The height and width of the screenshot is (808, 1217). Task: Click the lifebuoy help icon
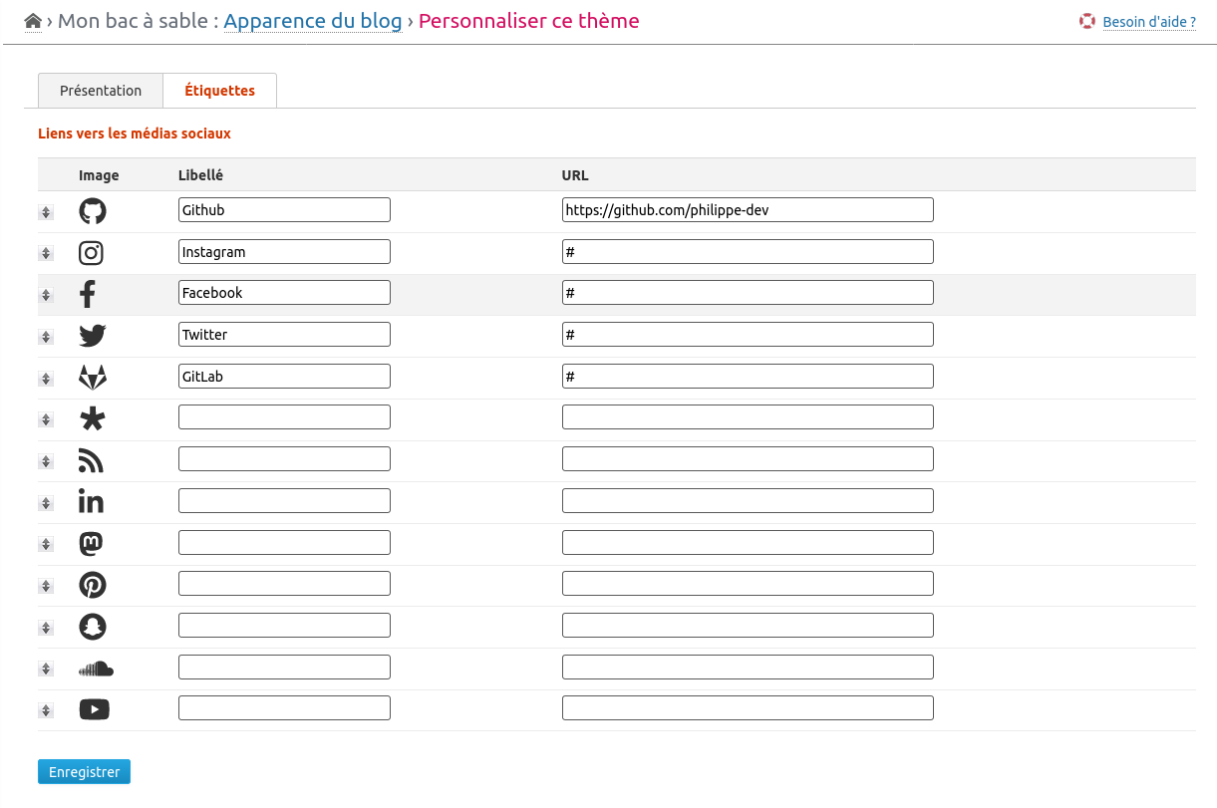coord(1087,21)
